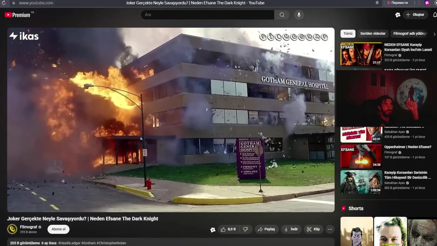437x246 pixels.
Task: Click the #Gotham hashtag
Action: pyautogui.click(x=88, y=243)
